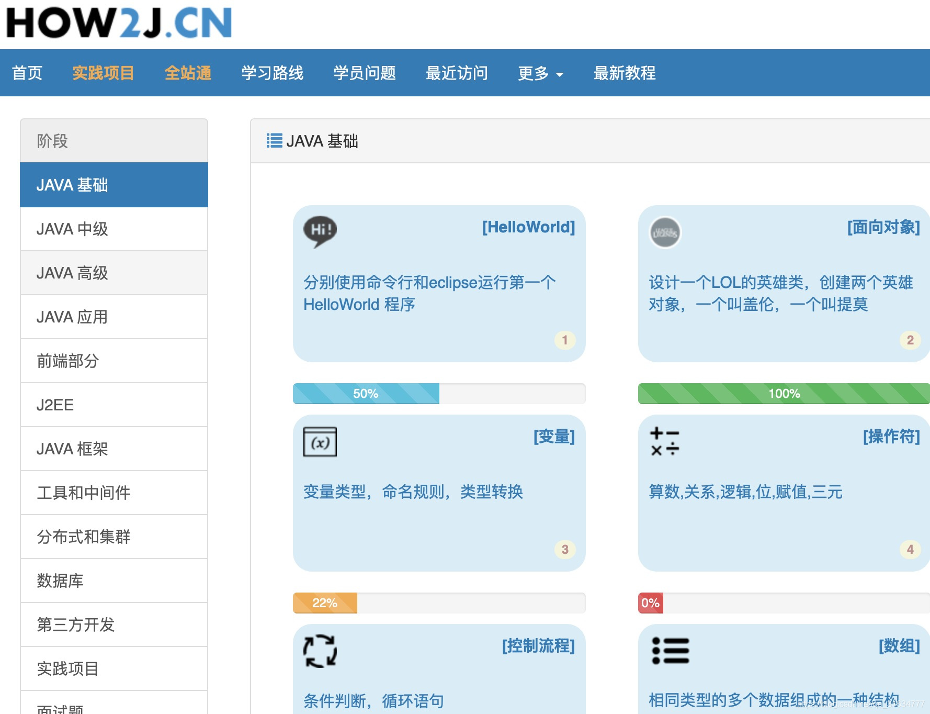Click the number 2 badge
The height and width of the screenshot is (714, 930).
coord(910,340)
